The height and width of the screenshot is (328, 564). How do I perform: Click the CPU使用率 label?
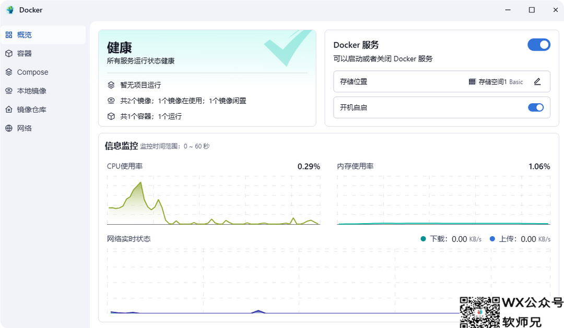(125, 166)
